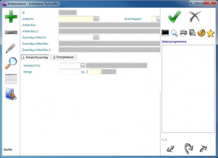
Task: Select the pencil edit icon
Action: 11,48
